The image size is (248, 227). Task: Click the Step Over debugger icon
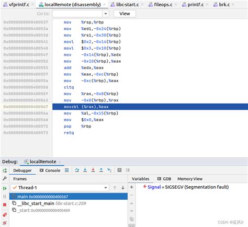coord(77,170)
